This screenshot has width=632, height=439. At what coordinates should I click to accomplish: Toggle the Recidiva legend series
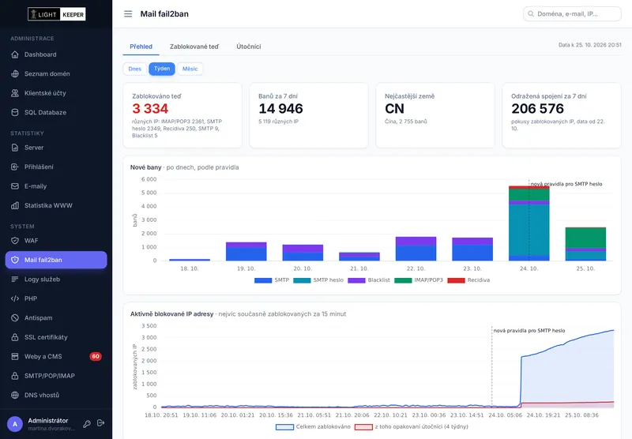tap(468, 280)
